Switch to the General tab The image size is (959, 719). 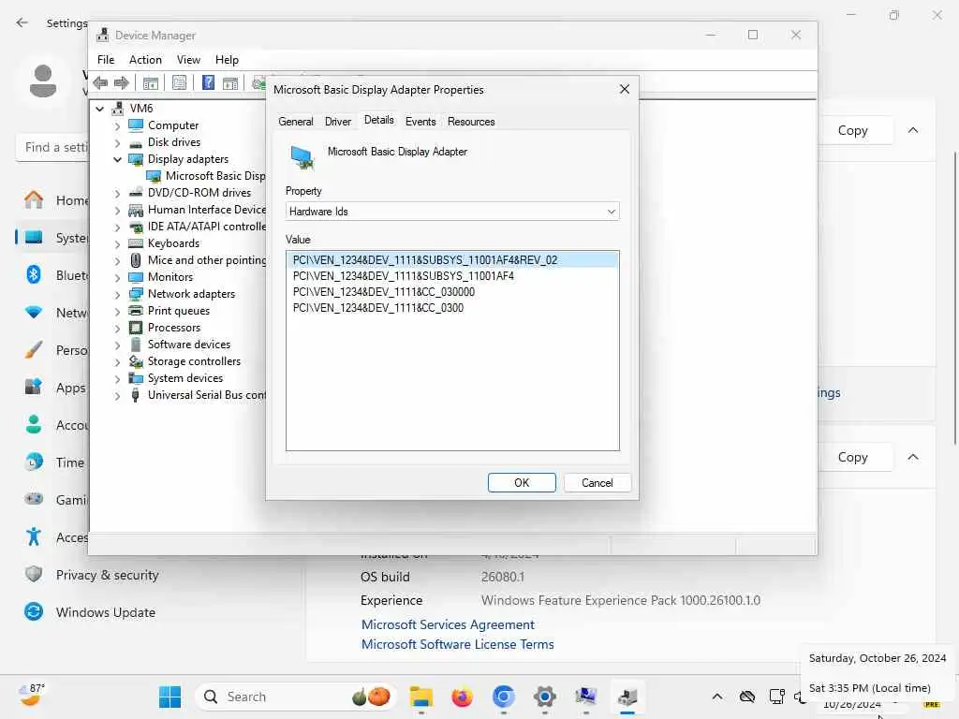click(x=295, y=122)
